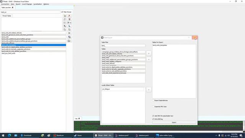Select the Log tab

76,118
